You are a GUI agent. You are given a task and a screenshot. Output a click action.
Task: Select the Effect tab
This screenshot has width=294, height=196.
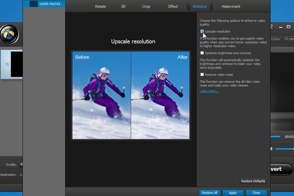173,6
